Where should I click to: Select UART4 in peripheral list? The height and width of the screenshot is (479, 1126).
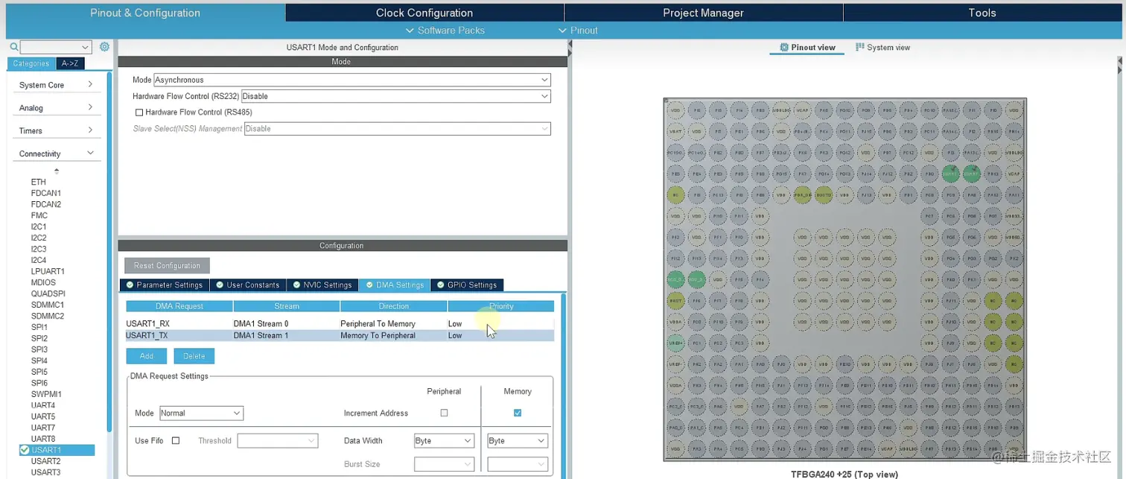[x=43, y=405]
